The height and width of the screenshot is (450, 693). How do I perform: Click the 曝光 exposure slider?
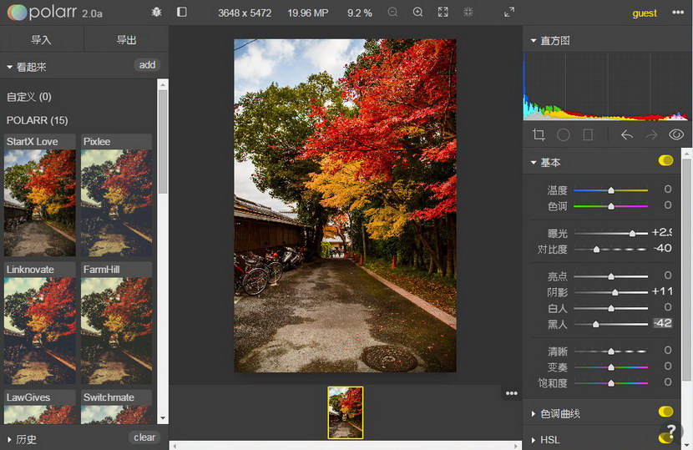coord(611,233)
